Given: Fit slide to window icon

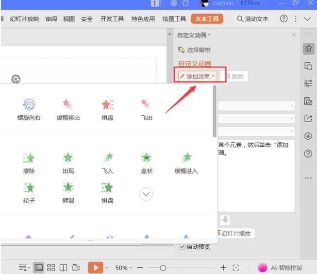Looking at the screenshot, I should point(236,268).
